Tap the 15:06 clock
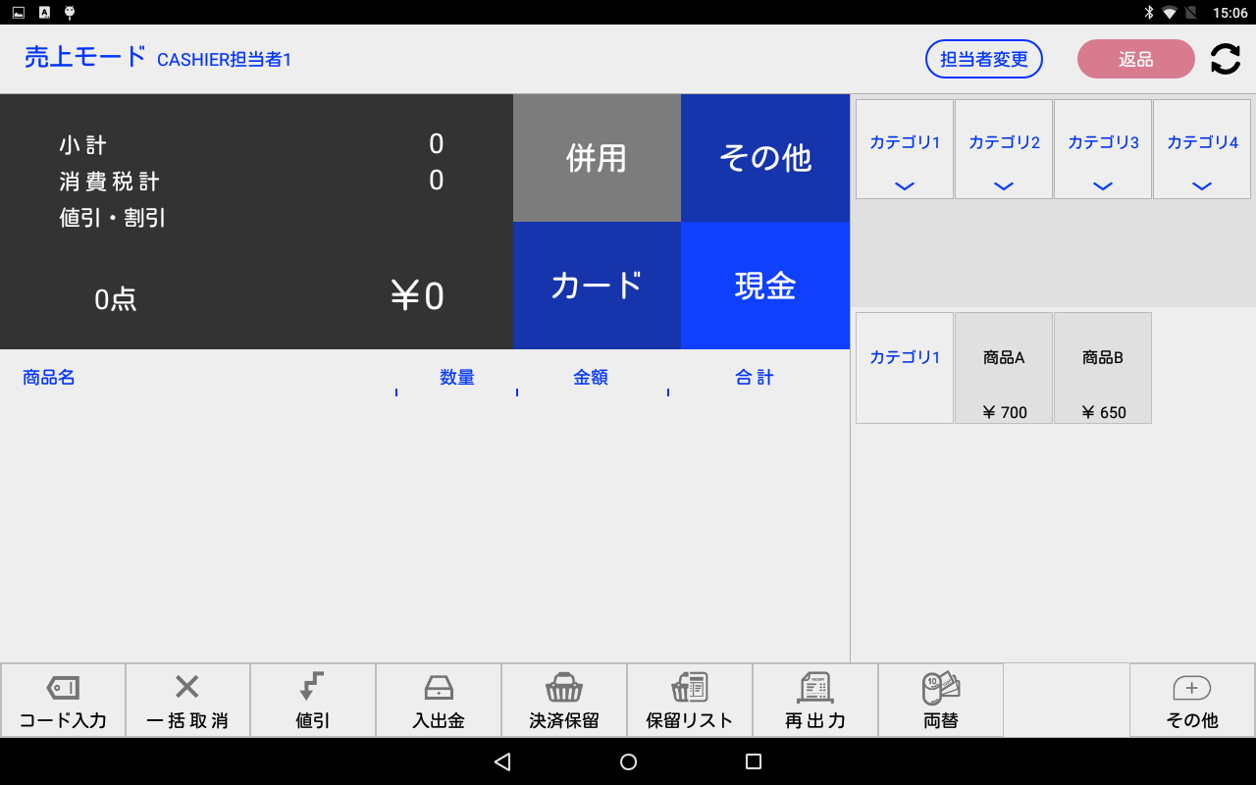The height and width of the screenshot is (785, 1256). click(x=1230, y=13)
